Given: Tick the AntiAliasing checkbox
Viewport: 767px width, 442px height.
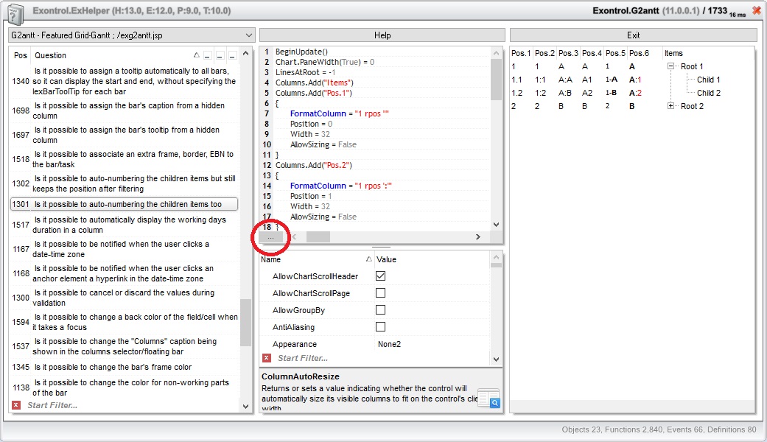Looking at the screenshot, I should (381, 327).
